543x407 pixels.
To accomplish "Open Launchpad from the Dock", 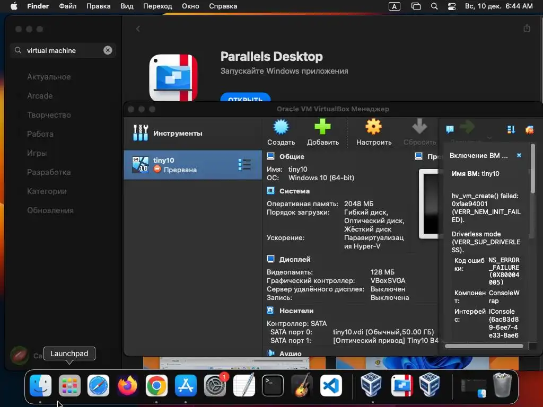I will point(69,385).
